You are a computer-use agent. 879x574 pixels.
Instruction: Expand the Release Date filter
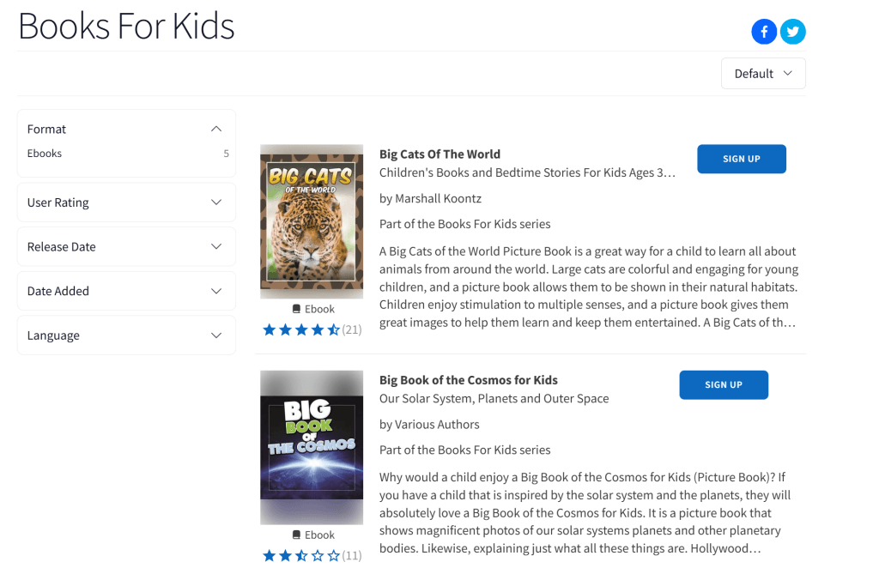click(216, 247)
